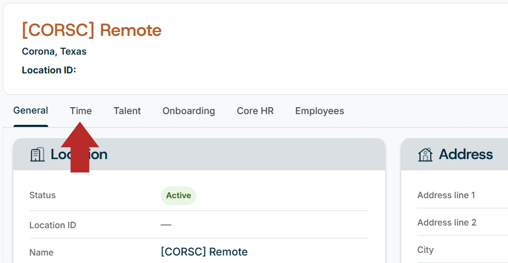Open the Talent tab
Image resolution: width=508 pixels, height=263 pixels.
pyautogui.click(x=127, y=111)
